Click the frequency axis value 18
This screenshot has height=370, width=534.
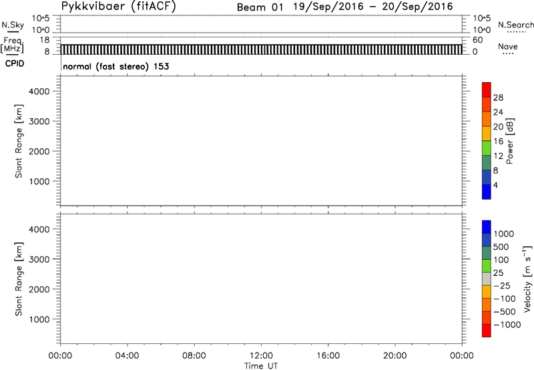click(45, 40)
